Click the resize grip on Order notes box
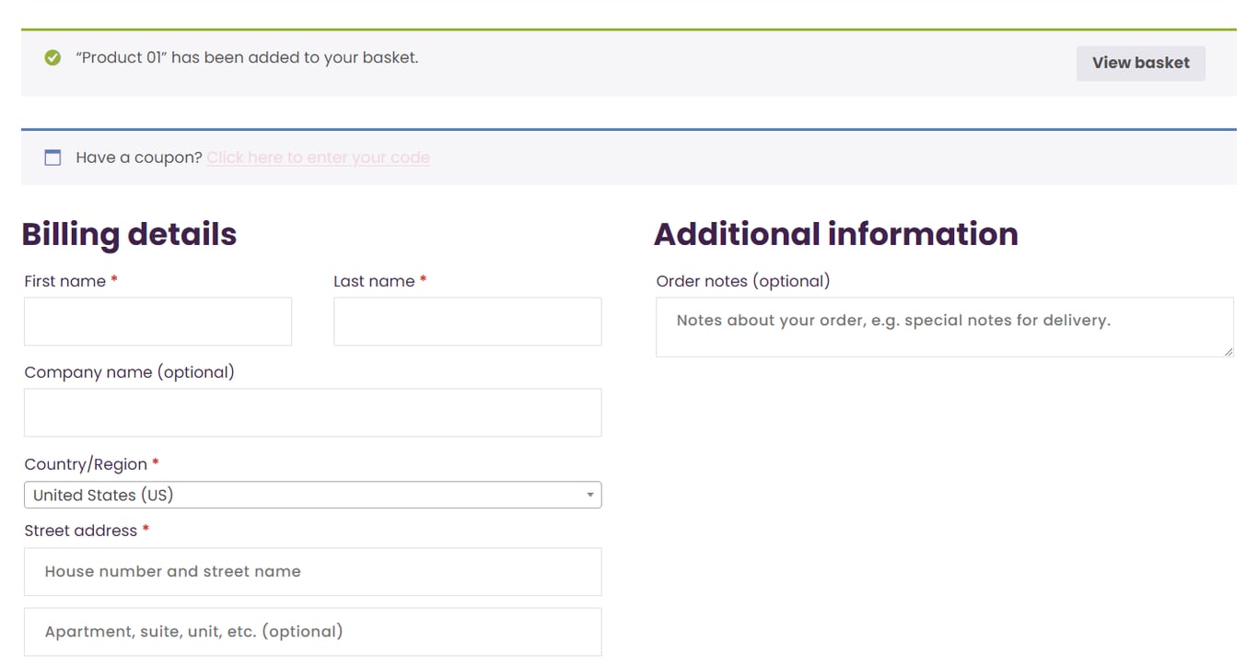 1228,351
